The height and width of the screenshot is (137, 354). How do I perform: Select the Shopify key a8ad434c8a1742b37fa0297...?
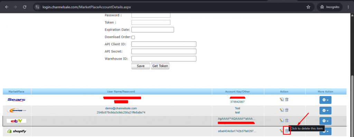pos(237,131)
